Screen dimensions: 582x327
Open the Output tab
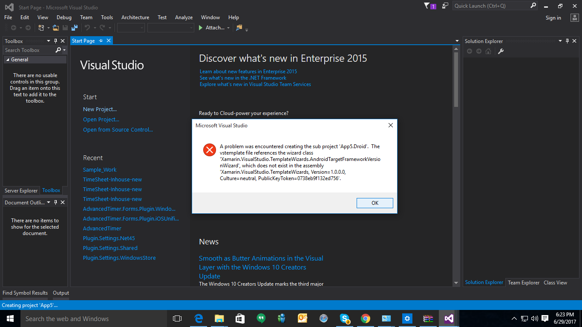[61, 293]
